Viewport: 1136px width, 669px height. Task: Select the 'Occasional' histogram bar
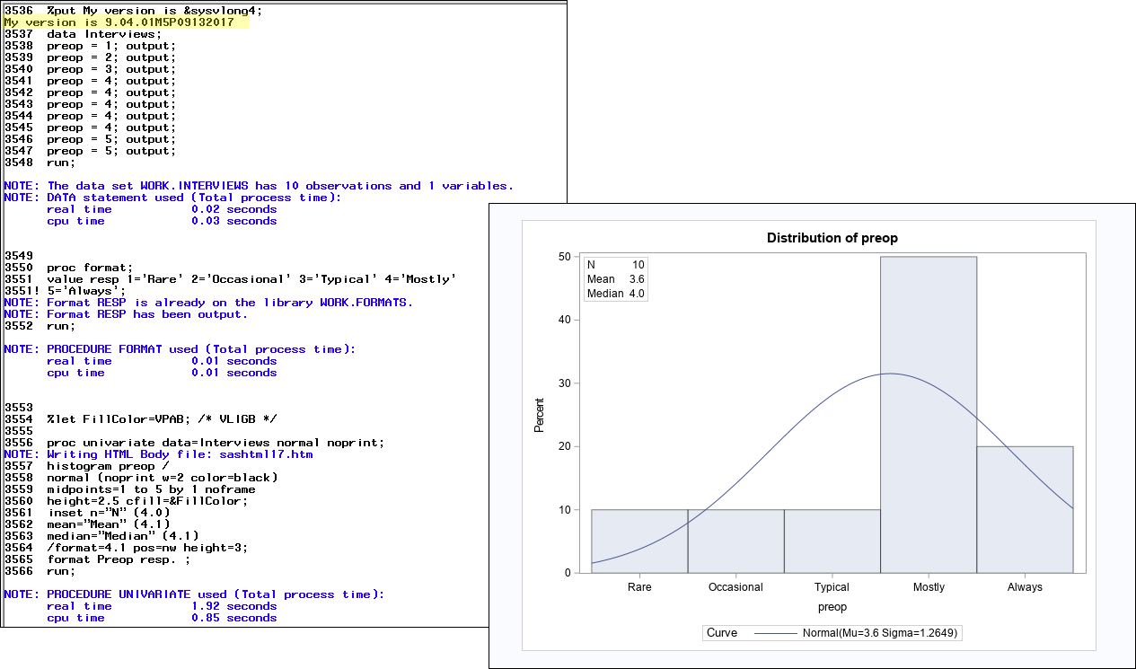click(x=735, y=541)
